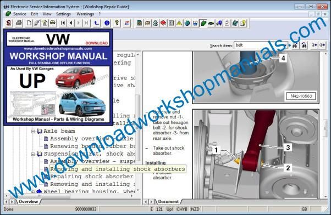This screenshot has height=215, width=331.
Task: Click the blue up-level return arrow icon
Action: click(96, 23)
